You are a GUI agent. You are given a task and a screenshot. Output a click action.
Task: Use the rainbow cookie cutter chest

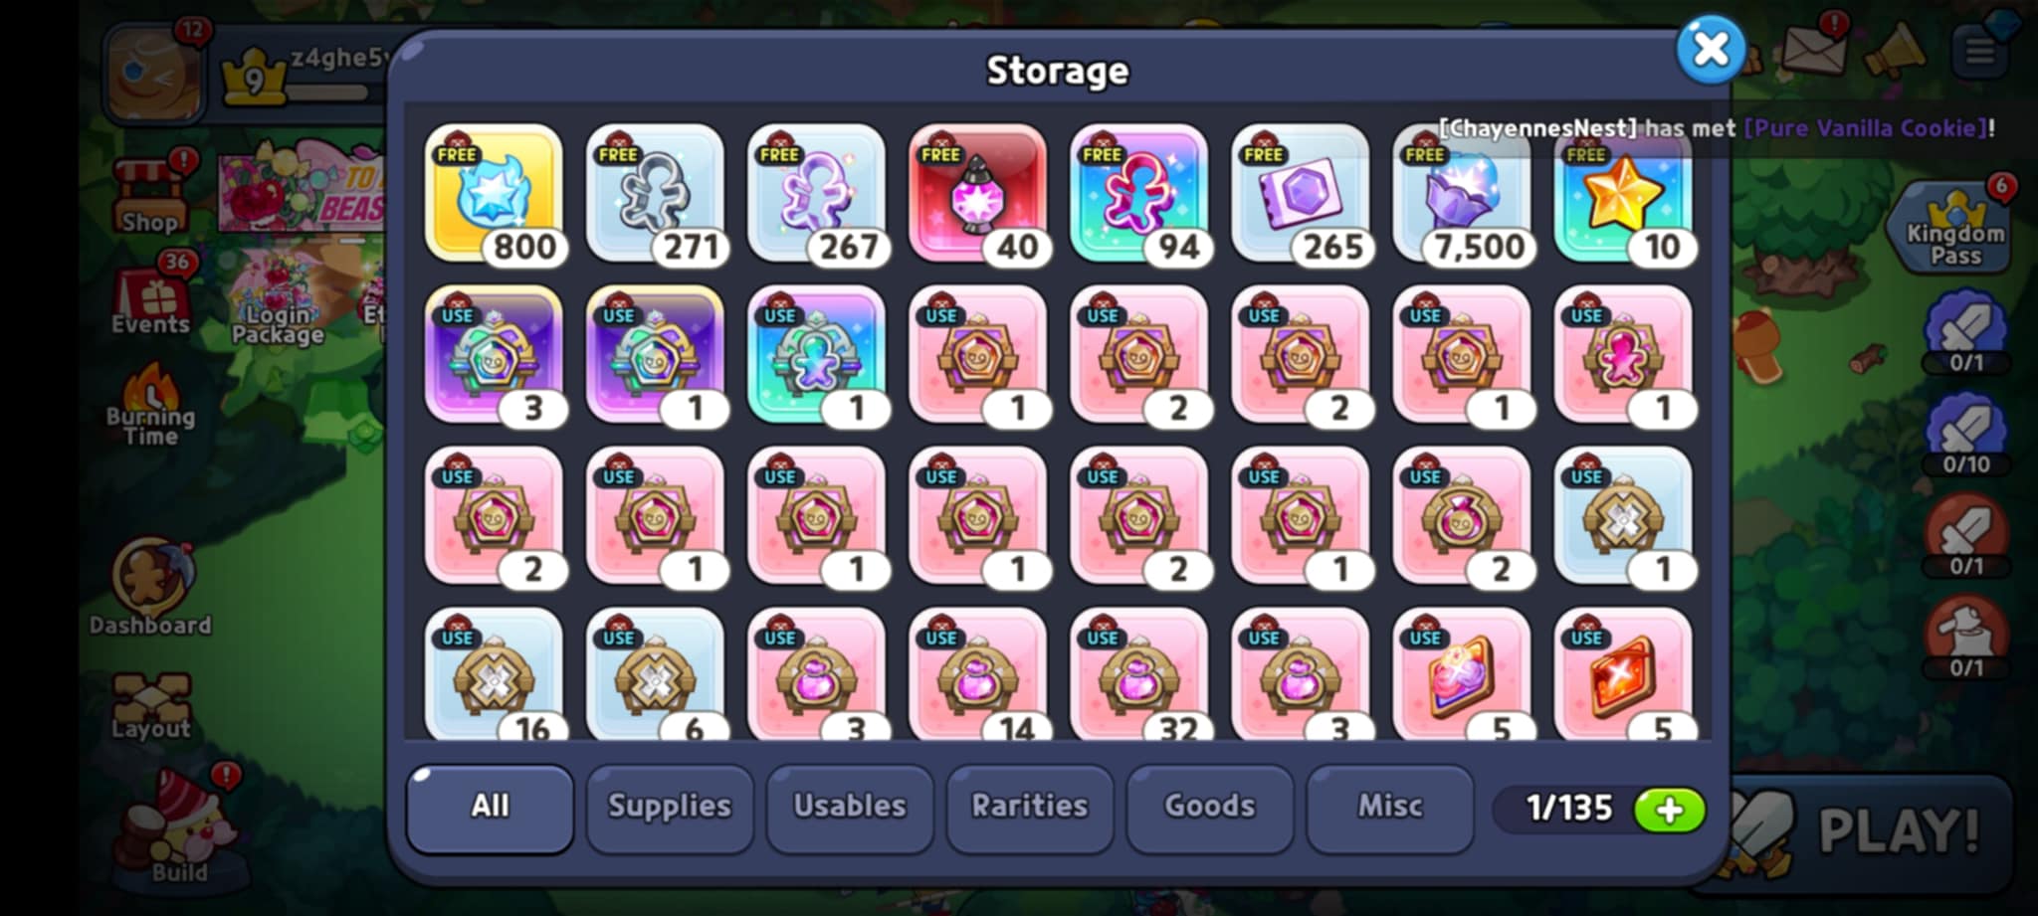pyautogui.click(x=816, y=355)
